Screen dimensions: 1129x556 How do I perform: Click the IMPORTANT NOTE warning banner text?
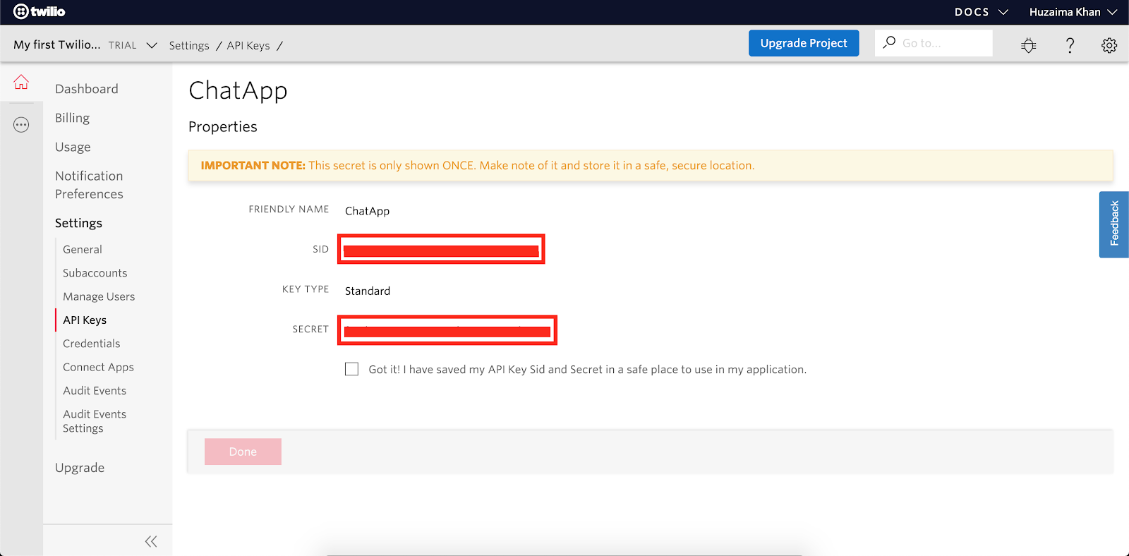(x=478, y=165)
